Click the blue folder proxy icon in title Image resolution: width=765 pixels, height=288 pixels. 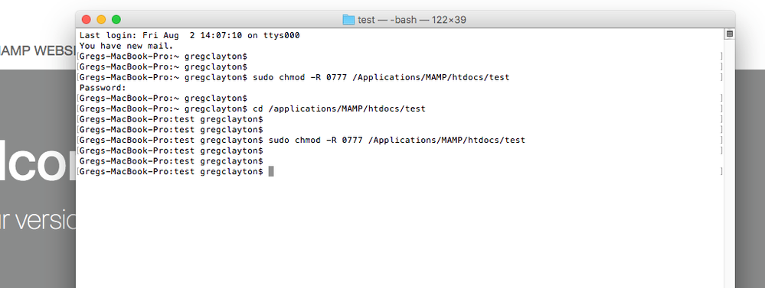[x=348, y=19]
